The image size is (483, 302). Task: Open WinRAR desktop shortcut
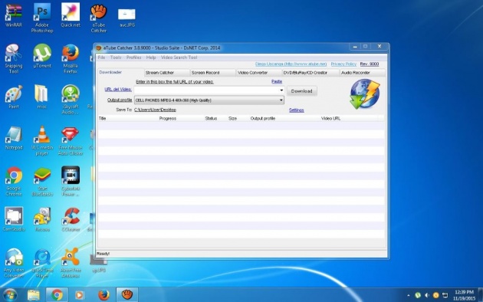tap(14, 15)
